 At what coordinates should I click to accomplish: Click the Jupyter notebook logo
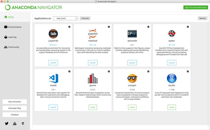click(93, 34)
